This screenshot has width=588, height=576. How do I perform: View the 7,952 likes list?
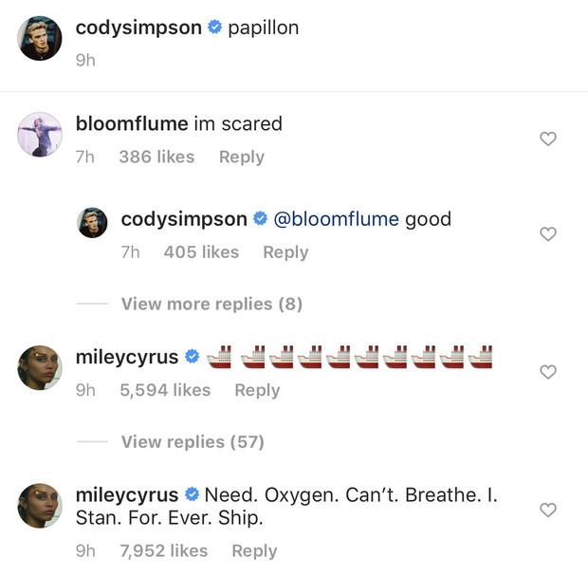coord(163,550)
